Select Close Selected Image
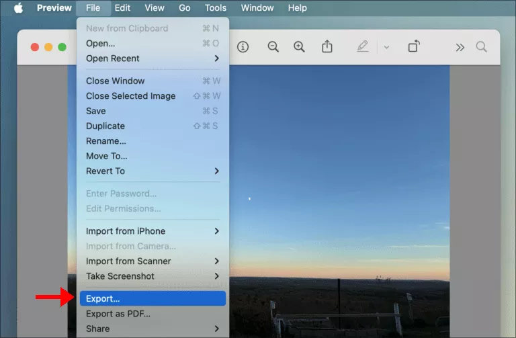 pyautogui.click(x=153, y=96)
